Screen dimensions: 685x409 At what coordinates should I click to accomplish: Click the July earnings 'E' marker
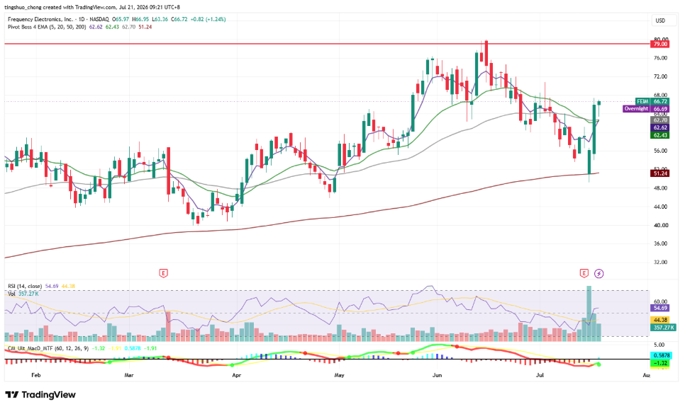coord(584,273)
